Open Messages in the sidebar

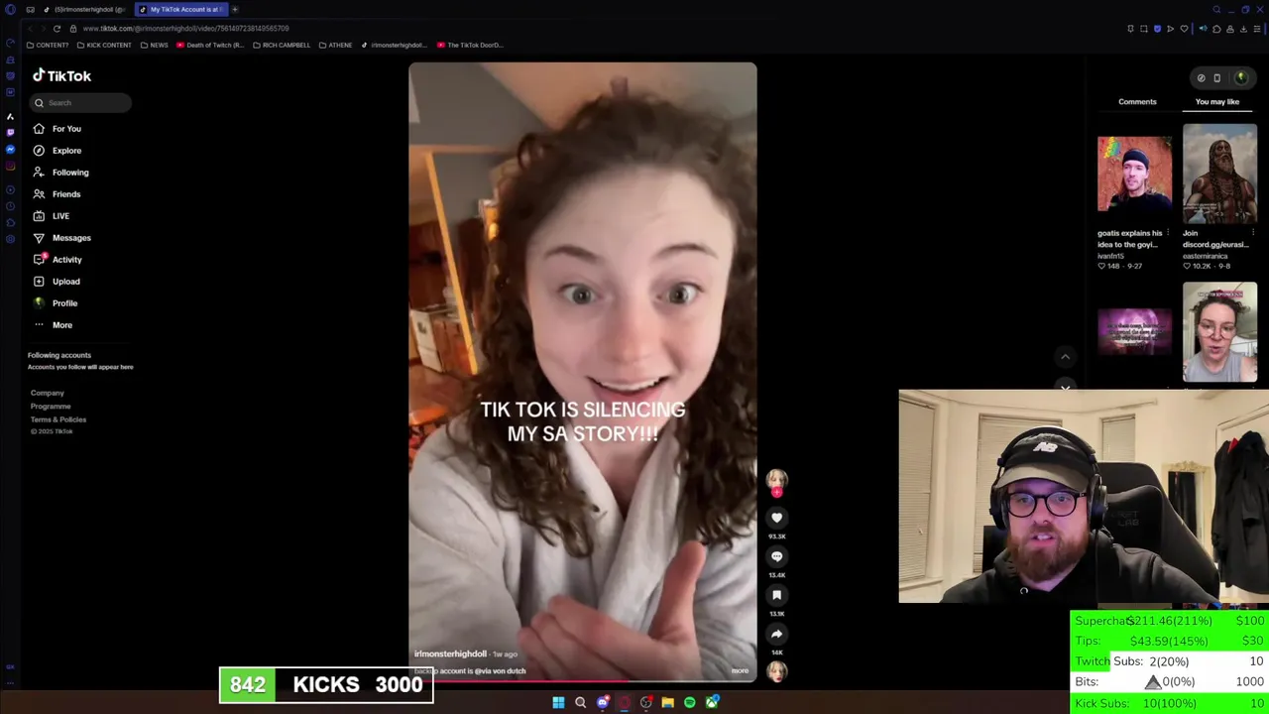[x=61, y=238]
